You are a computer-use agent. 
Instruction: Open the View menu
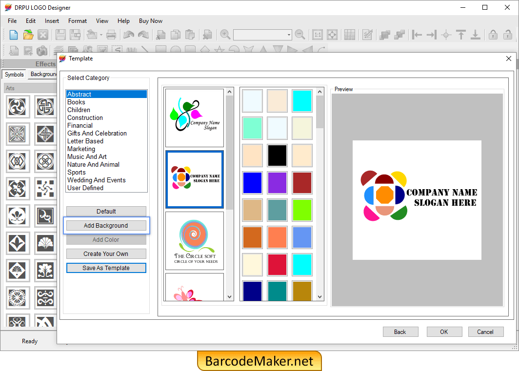point(102,21)
